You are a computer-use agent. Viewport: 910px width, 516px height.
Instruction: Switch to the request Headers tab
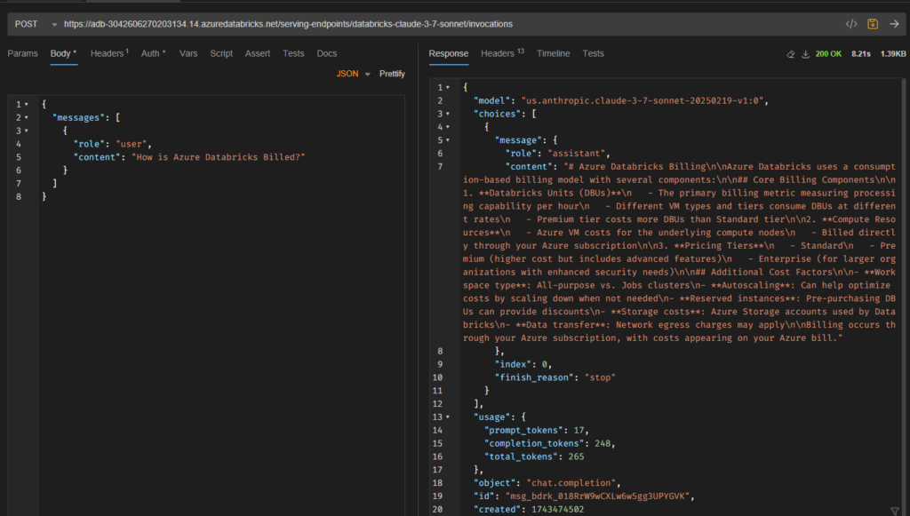[x=108, y=53]
